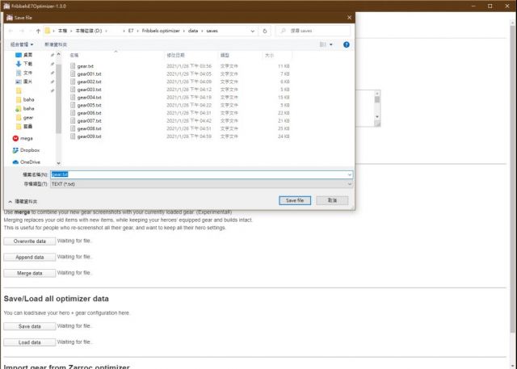The height and width of the screenshot is (369, 517).
Task: Click the new folder toolbar item
Action: click(56, 44)
